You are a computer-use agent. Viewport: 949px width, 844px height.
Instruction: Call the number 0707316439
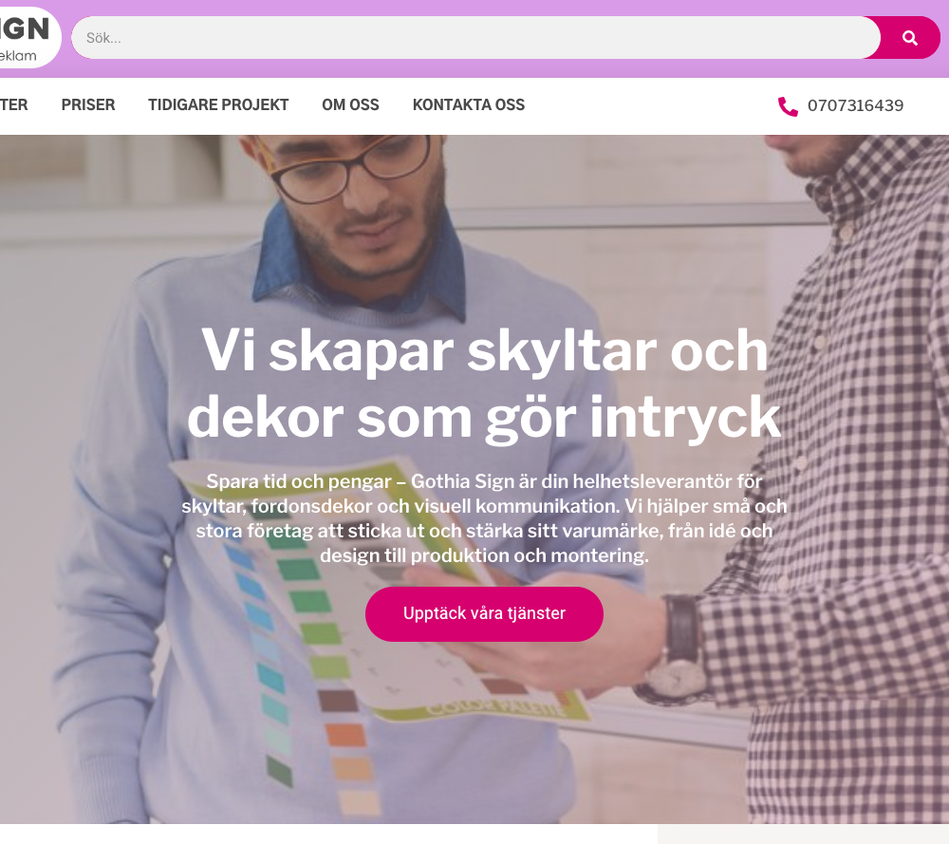coord(855,106)
